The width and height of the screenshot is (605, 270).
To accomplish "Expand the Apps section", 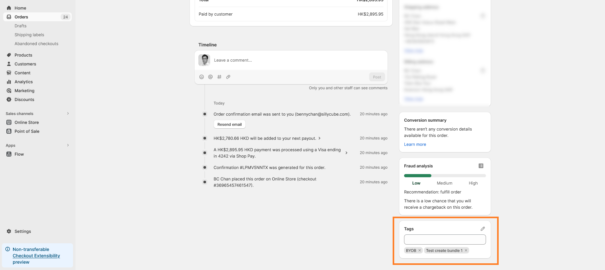I will point(68,145).
